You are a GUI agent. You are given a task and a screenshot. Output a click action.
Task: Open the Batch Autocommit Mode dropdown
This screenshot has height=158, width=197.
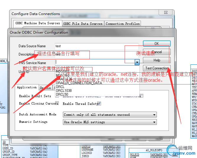tap(110, 115)
